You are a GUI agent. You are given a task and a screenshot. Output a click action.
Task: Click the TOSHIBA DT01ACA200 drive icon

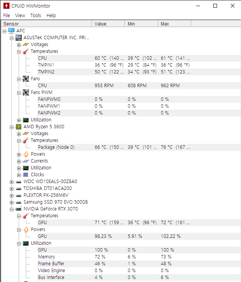click(19, 189)
